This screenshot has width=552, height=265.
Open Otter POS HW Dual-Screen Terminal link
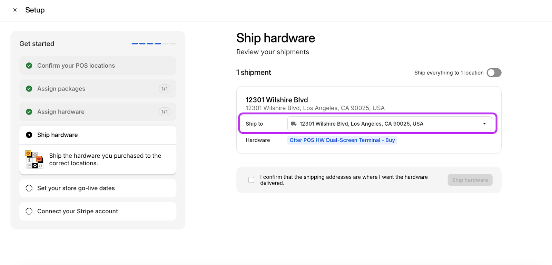[342, 140]
